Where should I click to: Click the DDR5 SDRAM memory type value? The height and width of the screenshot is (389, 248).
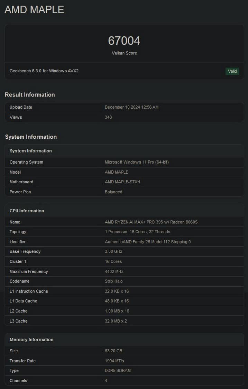[118, 371]
